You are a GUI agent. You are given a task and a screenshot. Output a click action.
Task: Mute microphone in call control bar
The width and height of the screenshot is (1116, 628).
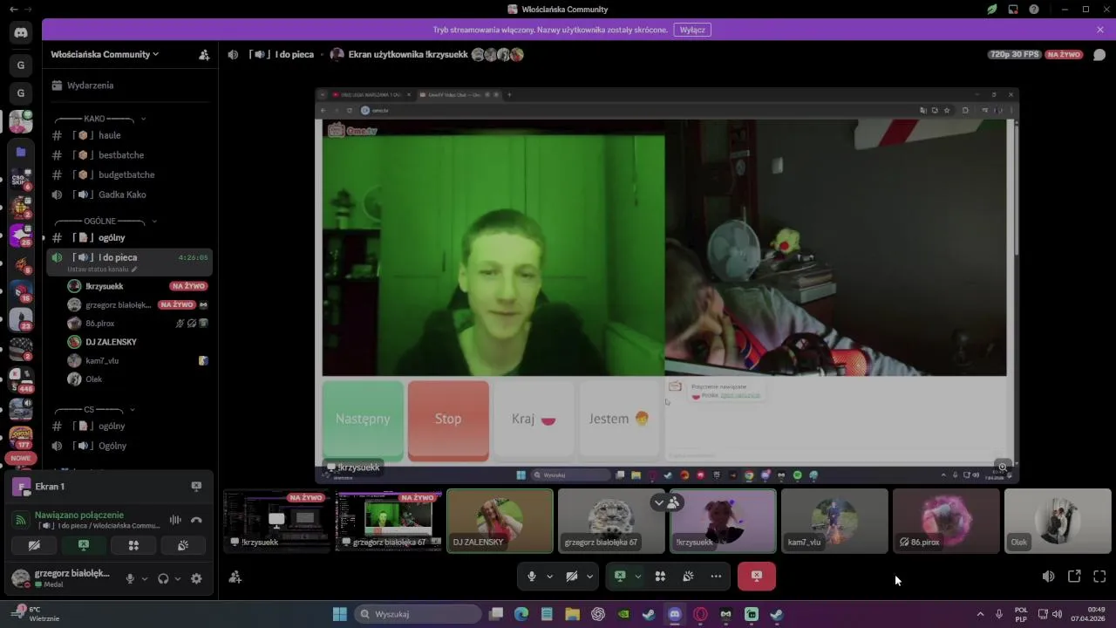pos(532,577)
